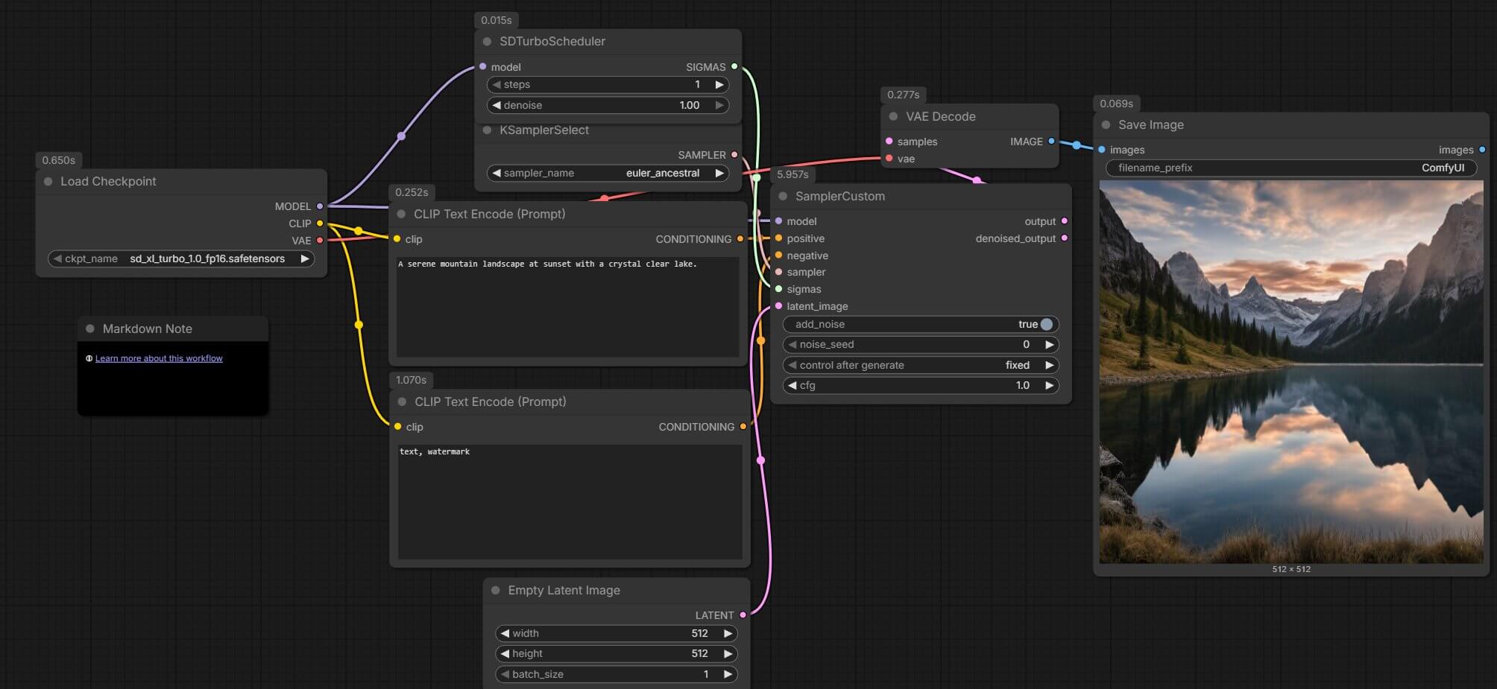Open the sampler_name euler_ancestral combo
The height and width of the screenshot is (689, 1497).
[x=608, y=173]
